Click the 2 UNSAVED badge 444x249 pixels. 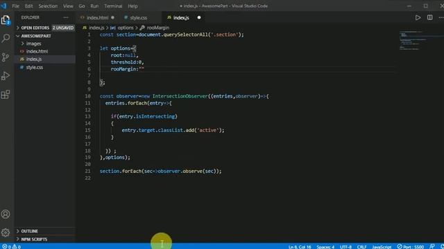[63, 28]
